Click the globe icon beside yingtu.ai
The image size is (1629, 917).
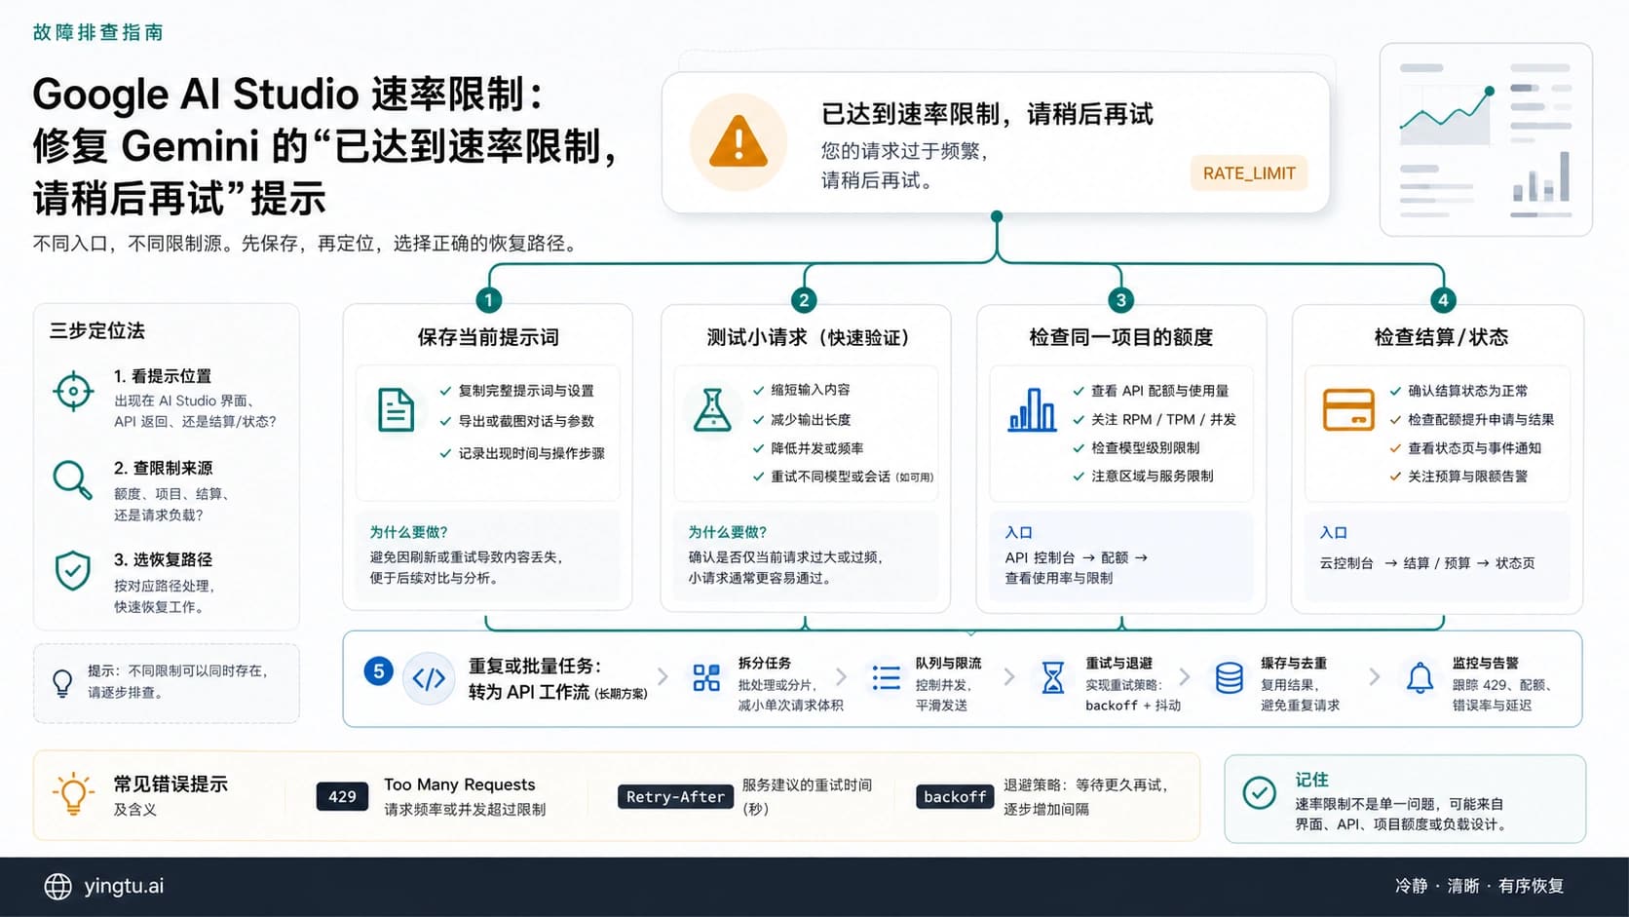tap(58, 886)
